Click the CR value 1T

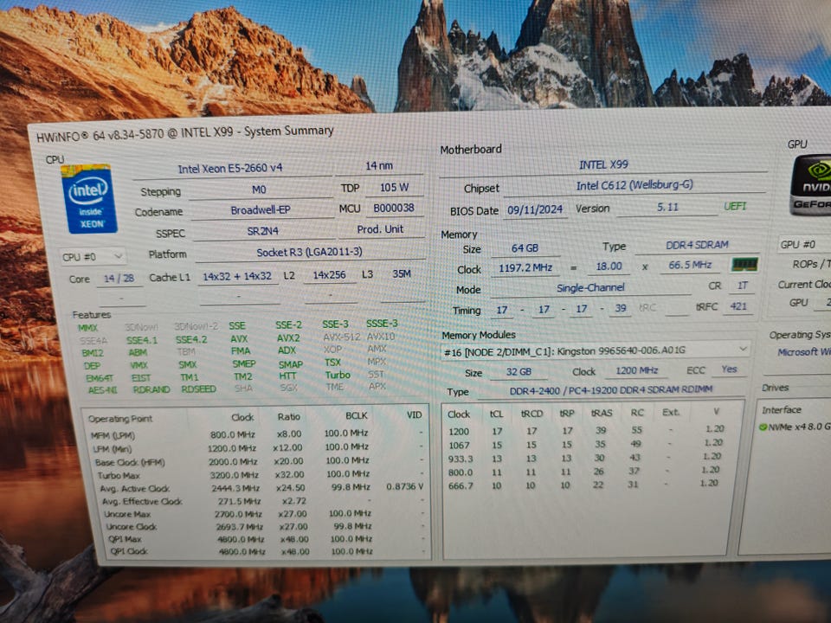742,286
